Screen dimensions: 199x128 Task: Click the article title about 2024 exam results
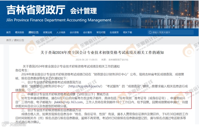click(x=102, y=53)
